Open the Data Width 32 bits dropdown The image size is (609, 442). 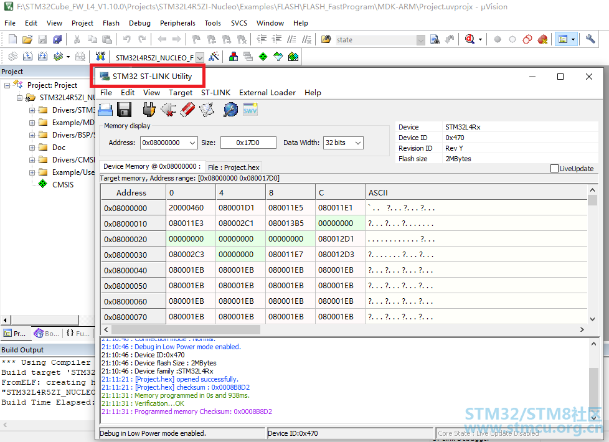point(358,143)
